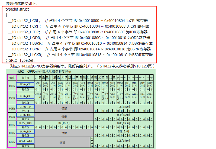The width and height of the screenshot is (216, 149).
Task: Click the "BSR[15:0]" field cell
Action: coord(124,123)
